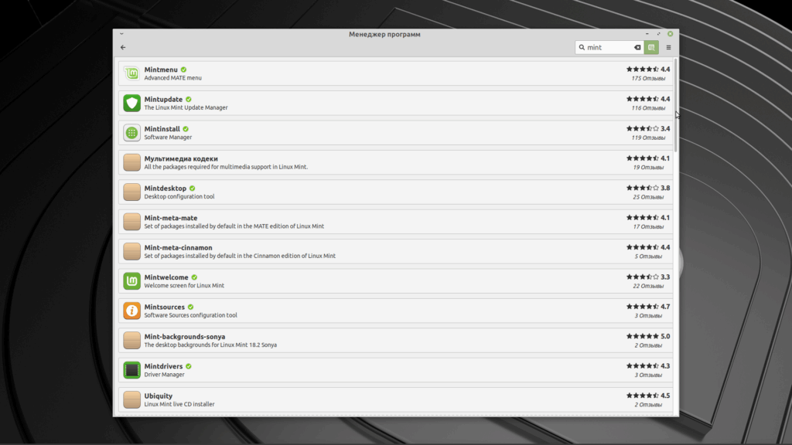Viewport: 792px width, 445px height.
Task: Click the Mintdesktop package icon
Action: (131, 192)
